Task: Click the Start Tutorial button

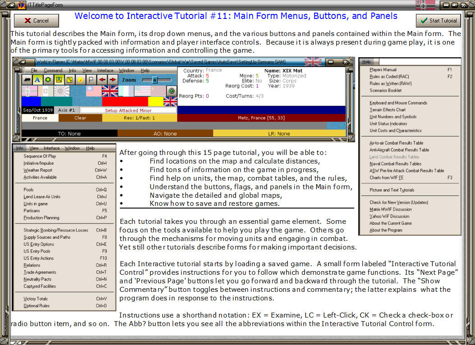Action: [x=438, y=21]
